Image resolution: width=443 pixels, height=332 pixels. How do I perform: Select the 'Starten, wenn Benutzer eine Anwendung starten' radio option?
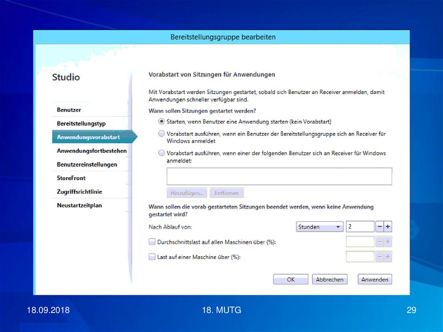click(161, 121)
